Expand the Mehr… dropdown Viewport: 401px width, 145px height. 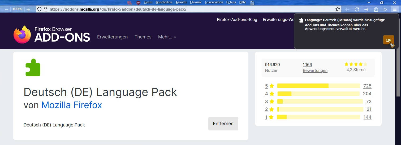tap(167, 37)
